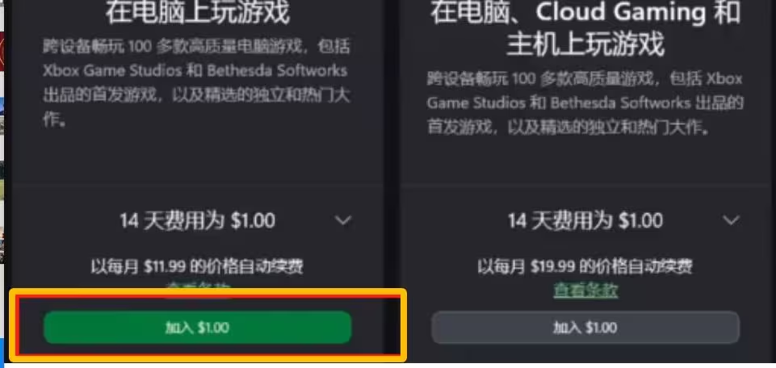776x368 pixels.
Task: Click the 以每月 $19.99 的价格自动续费 text
Action: [585, 267]
